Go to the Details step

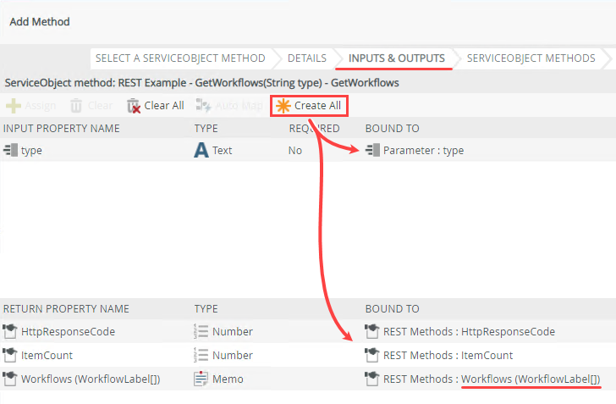click(x=307, y=58)
